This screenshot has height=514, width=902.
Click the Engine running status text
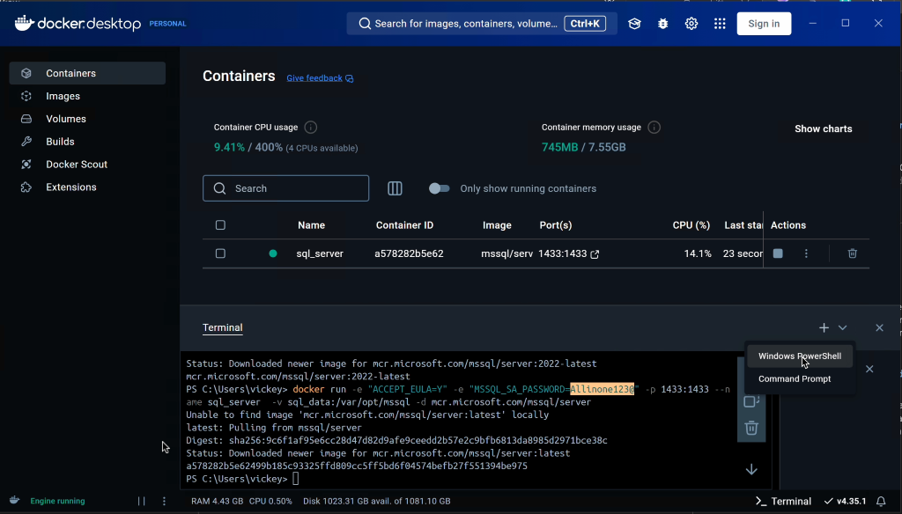pyautogui.click(x=57, y=502)
